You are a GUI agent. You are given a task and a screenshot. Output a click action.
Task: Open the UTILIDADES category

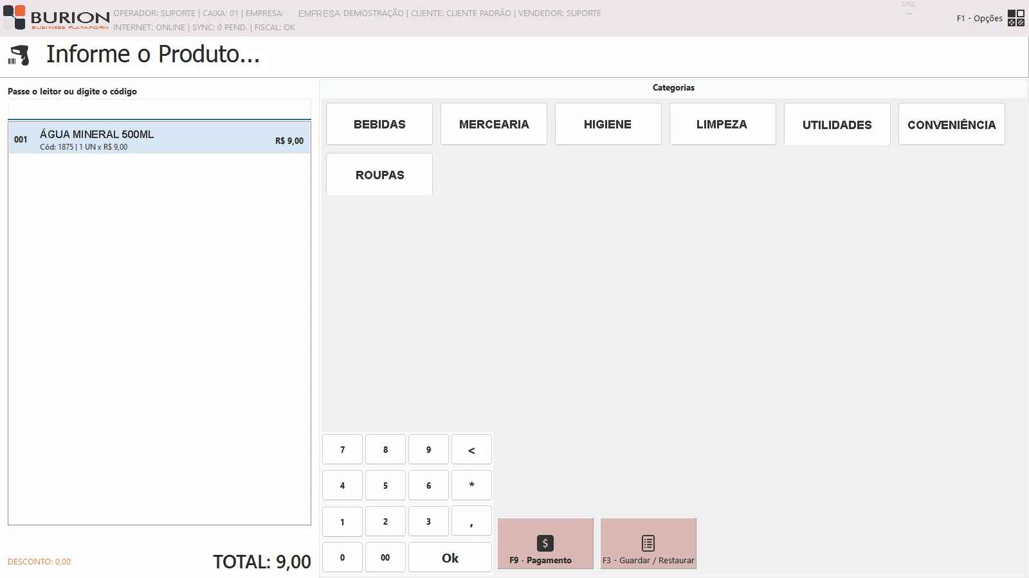(837, 124)
